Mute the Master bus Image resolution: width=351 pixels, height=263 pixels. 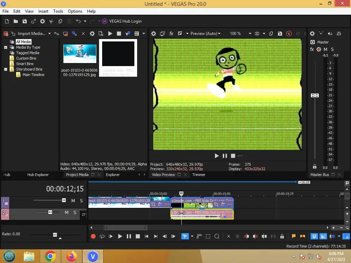[326, 49]
